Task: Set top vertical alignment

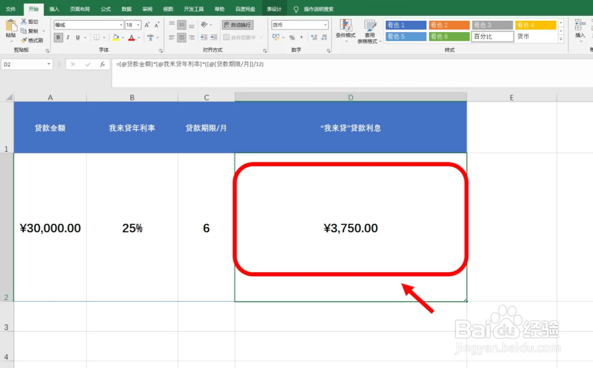Action: 172,25
